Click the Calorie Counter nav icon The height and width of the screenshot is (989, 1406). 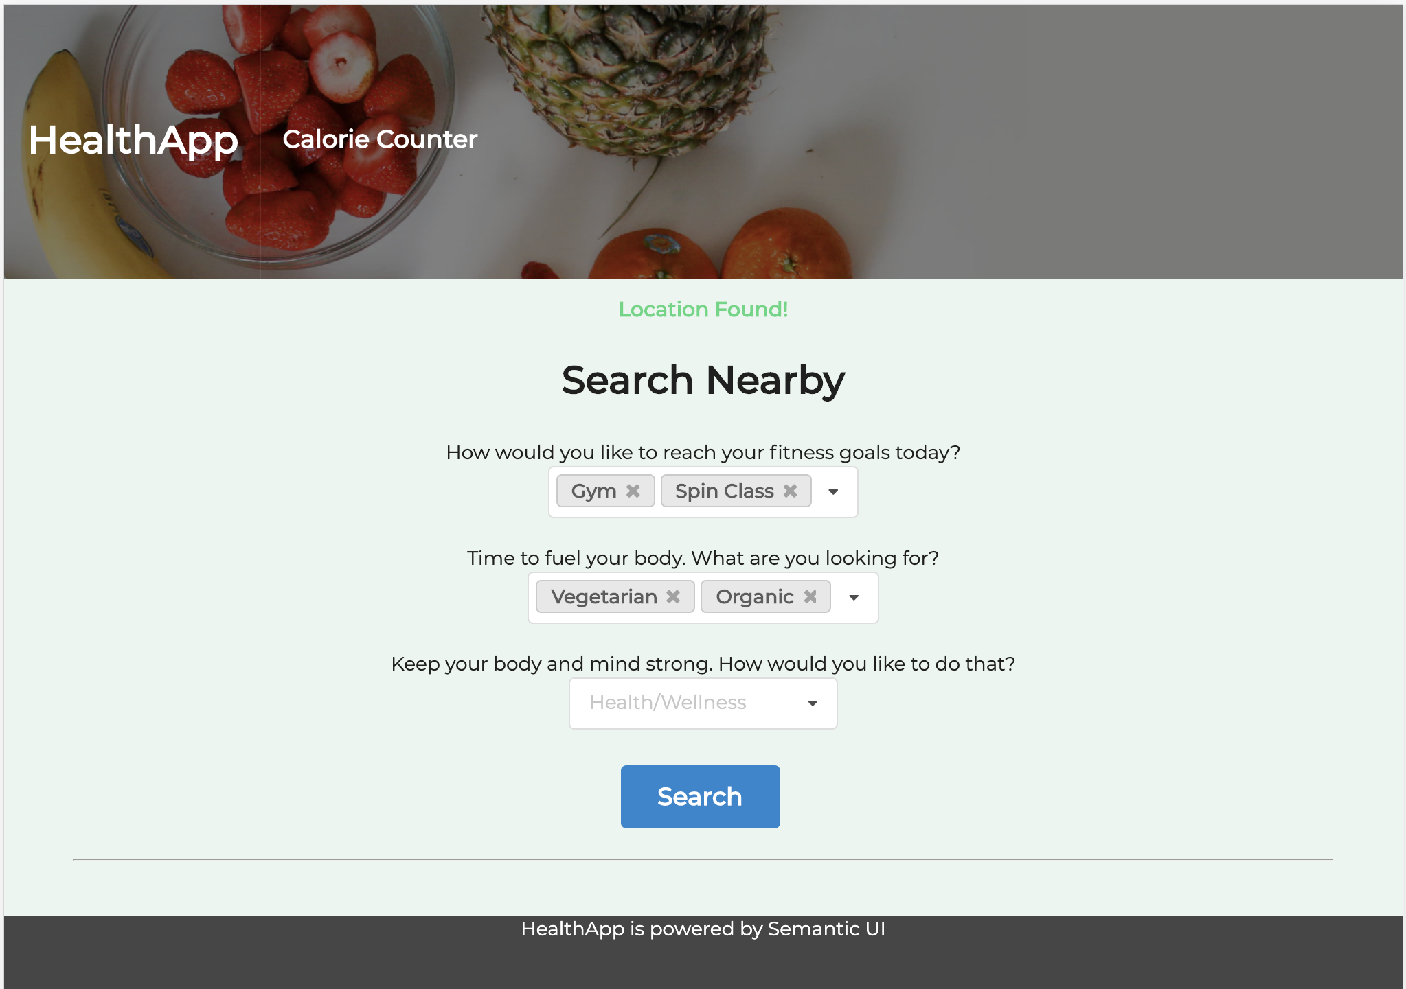tap(379, 139)
